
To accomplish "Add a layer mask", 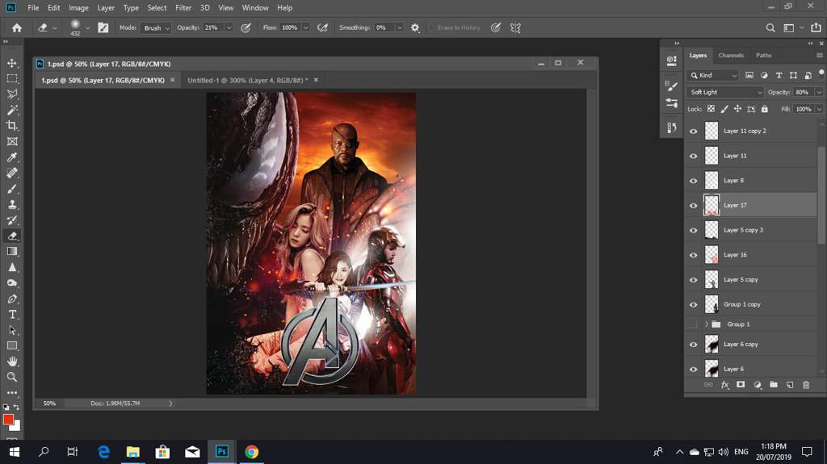I will click(x=741, y=385).
